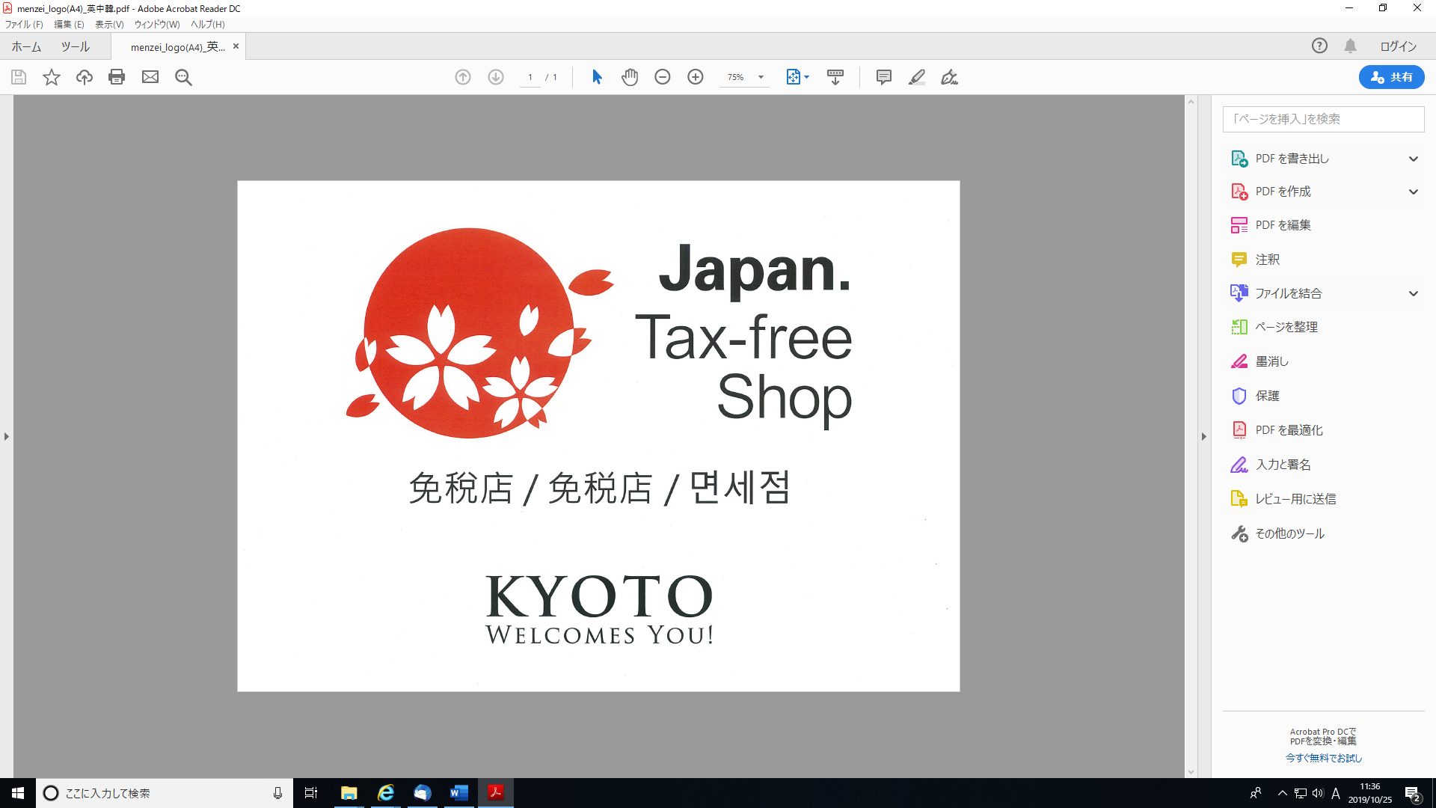This screenshot has width=1436, height=808.
Task: Collapse the right tools pane arrow
Action: 1203,436
